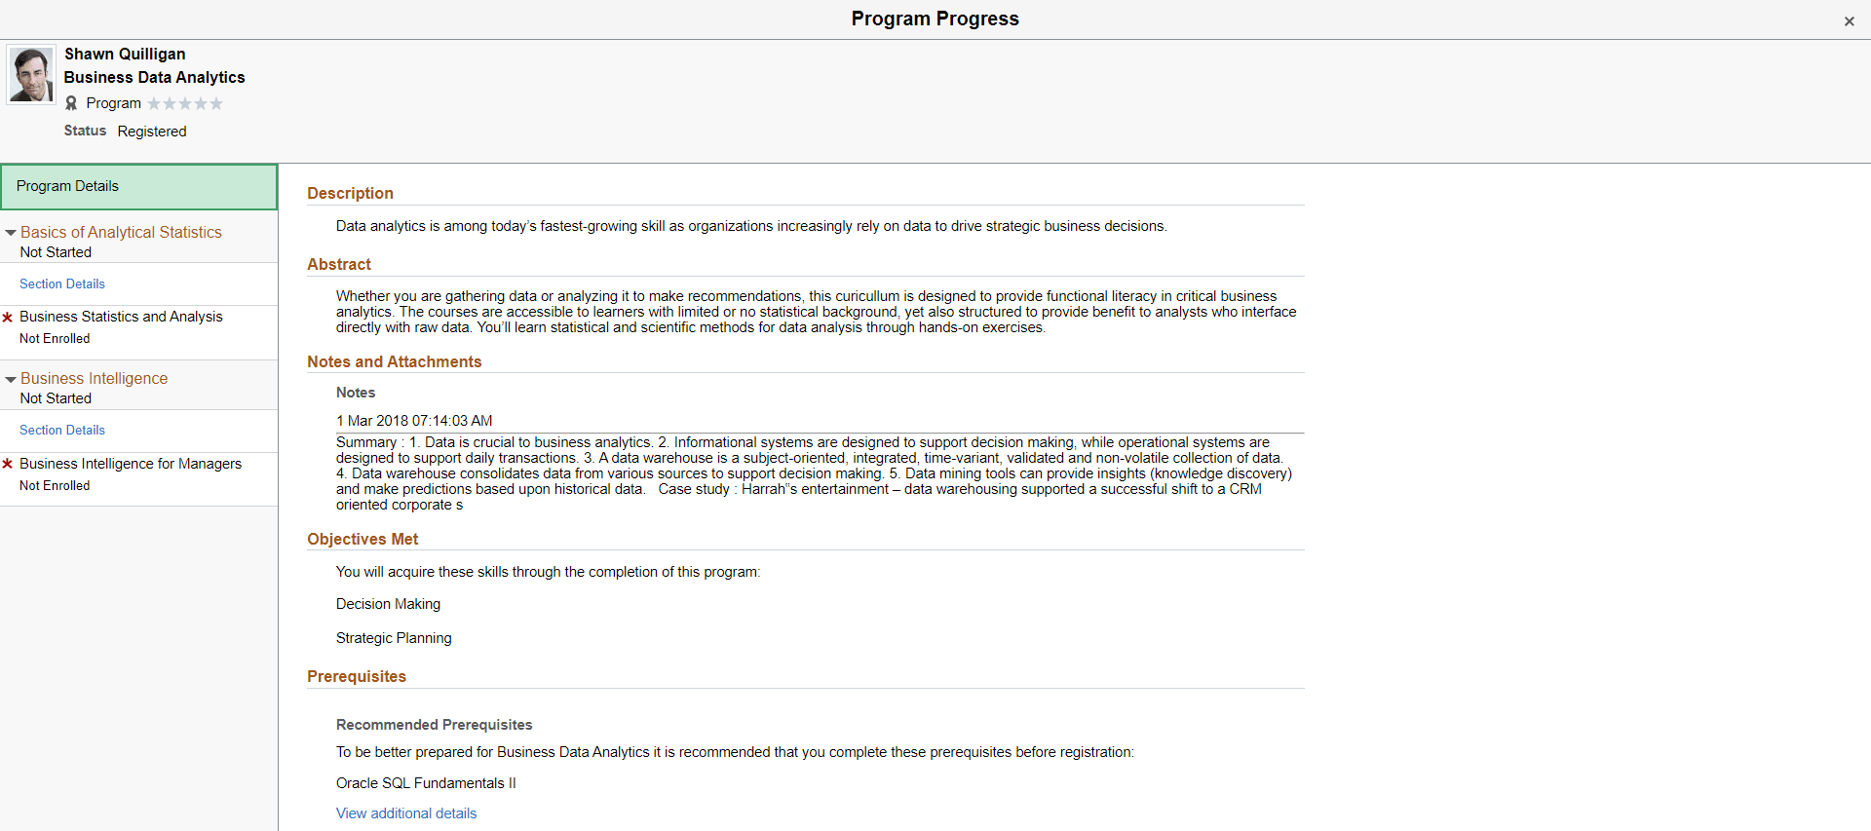Click Shawn Quilligan's profile photo

click(30, 74)
